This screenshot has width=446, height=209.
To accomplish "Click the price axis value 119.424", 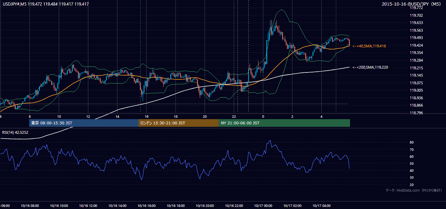I will [416, 45].
